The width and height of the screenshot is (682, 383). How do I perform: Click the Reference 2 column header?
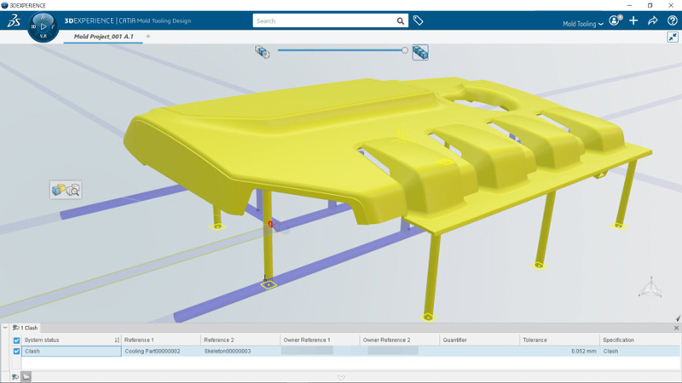click(240, 340)
